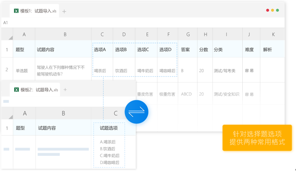This screenshot has width=296, height=177.
Task: Click the orange 针对选择题选项 banner
Action: click(257, 138)
